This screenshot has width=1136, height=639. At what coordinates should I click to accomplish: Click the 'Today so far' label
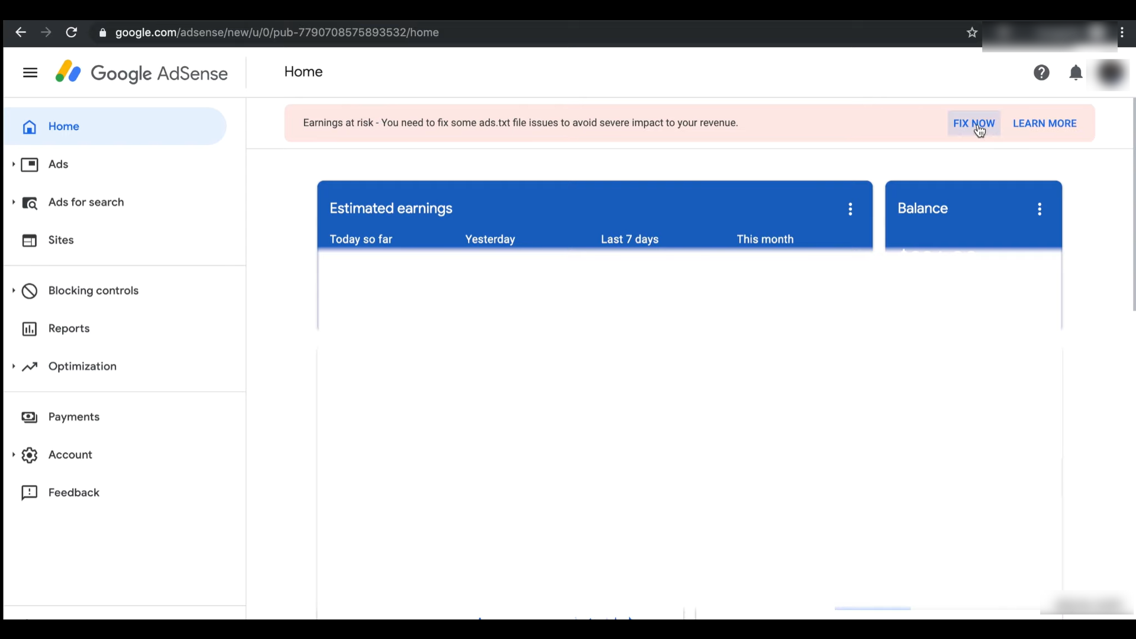pos(361,239)
